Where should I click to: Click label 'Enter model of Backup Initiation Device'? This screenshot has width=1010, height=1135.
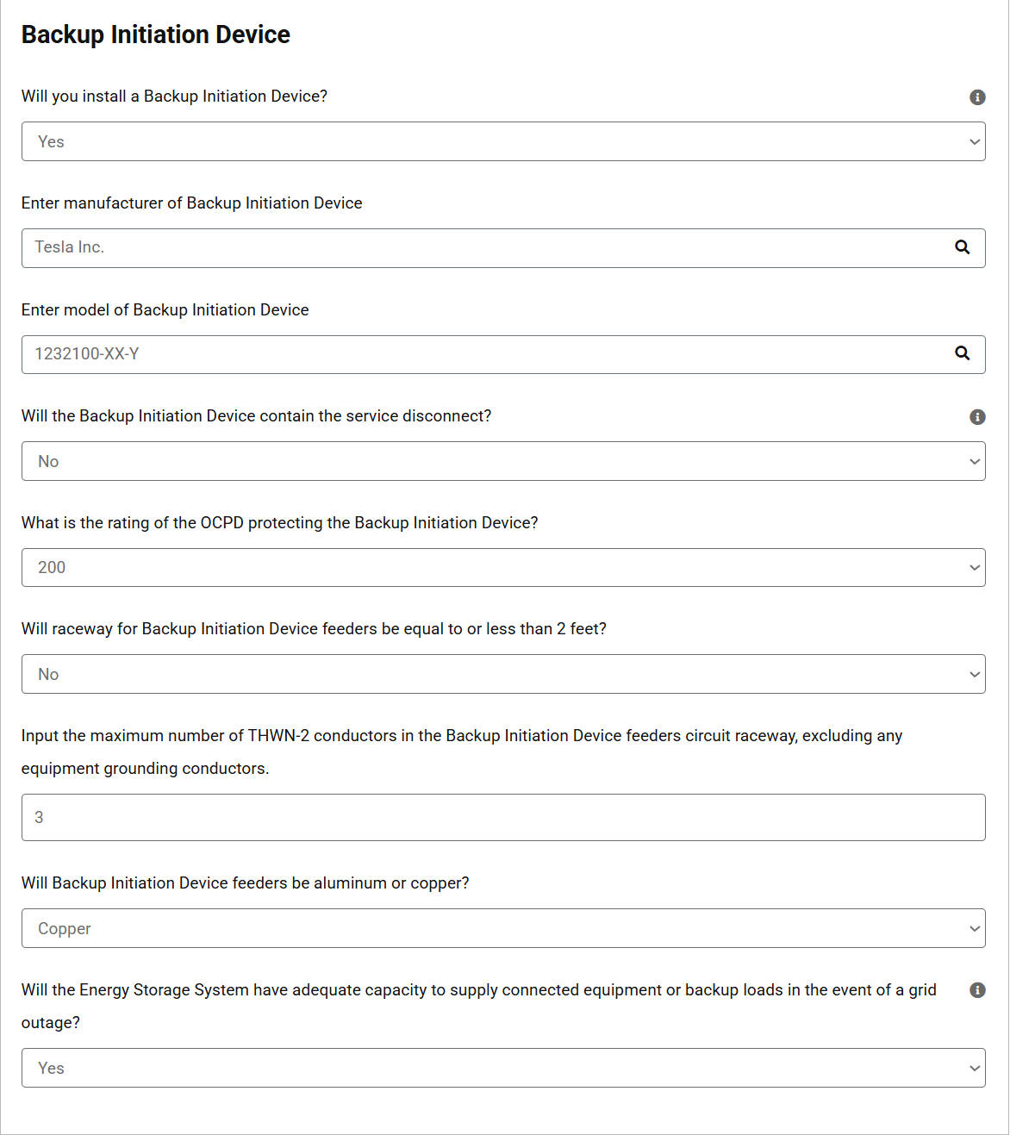(165, 310)
